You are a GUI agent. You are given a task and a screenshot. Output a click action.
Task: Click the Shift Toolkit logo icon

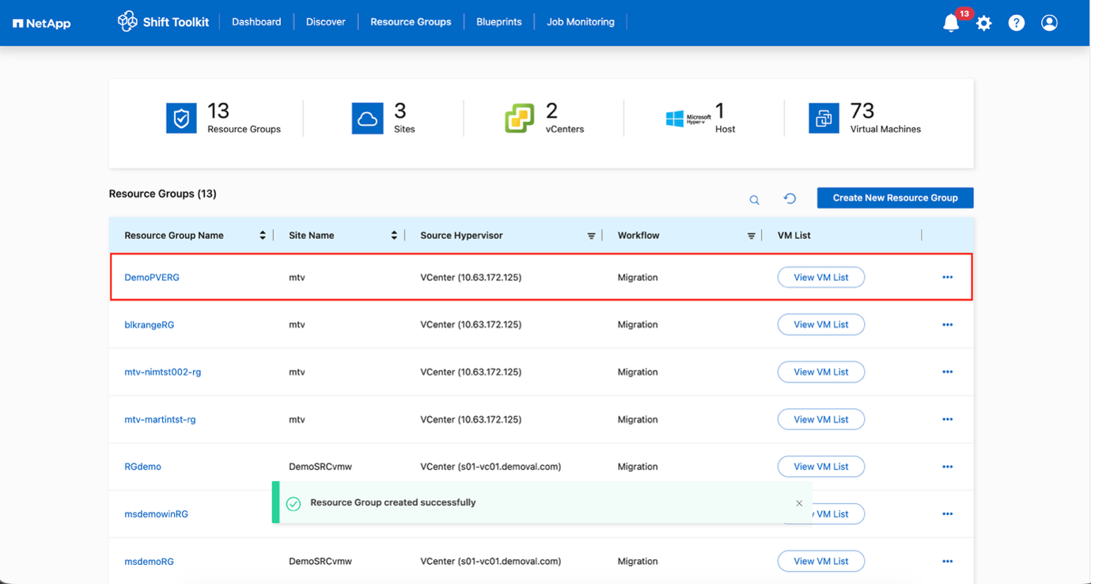pyautogui.click(x=127, y=21)
